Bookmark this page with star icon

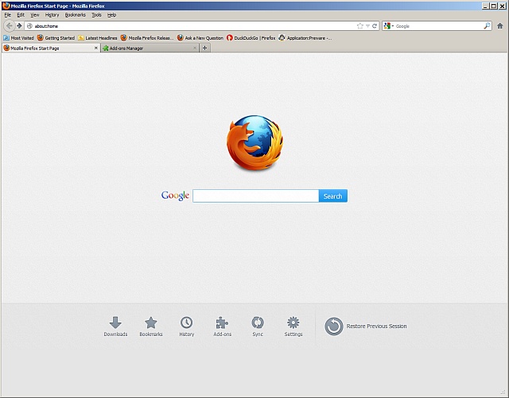359,26
